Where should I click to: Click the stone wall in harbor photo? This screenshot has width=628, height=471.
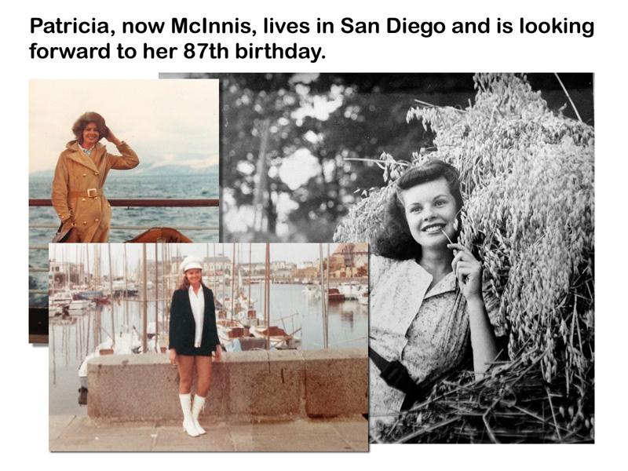(228, 383)
